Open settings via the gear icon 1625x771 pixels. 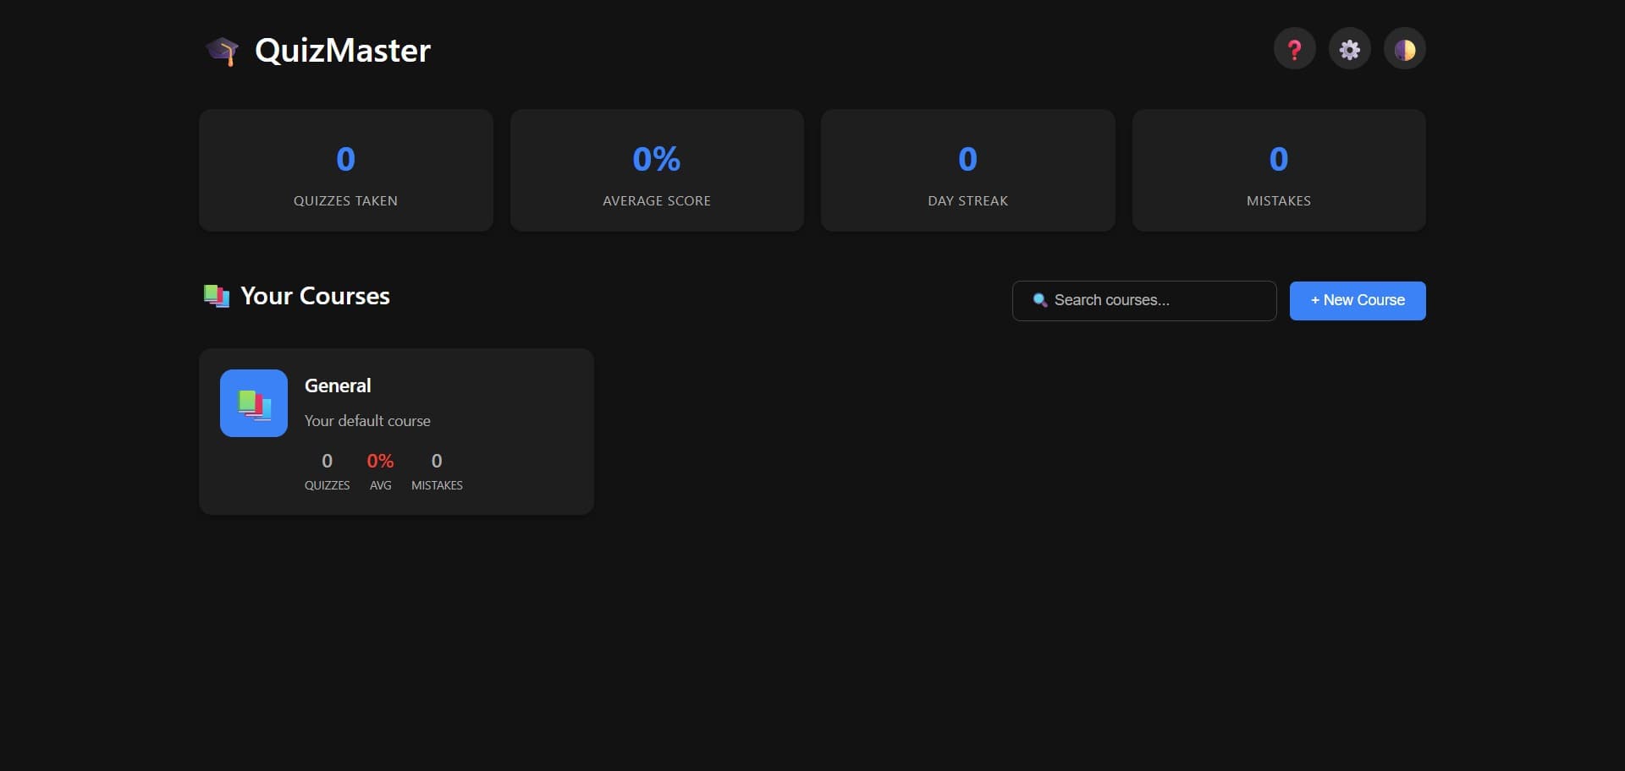coord(1349,50)
